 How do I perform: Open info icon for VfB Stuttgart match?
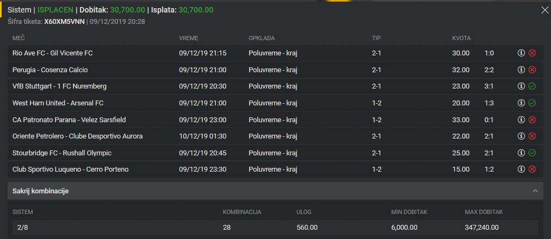pos(521,86)
